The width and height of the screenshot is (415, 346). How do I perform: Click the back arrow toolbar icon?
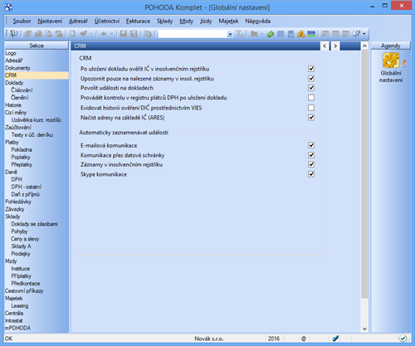[x=104, y=34]
